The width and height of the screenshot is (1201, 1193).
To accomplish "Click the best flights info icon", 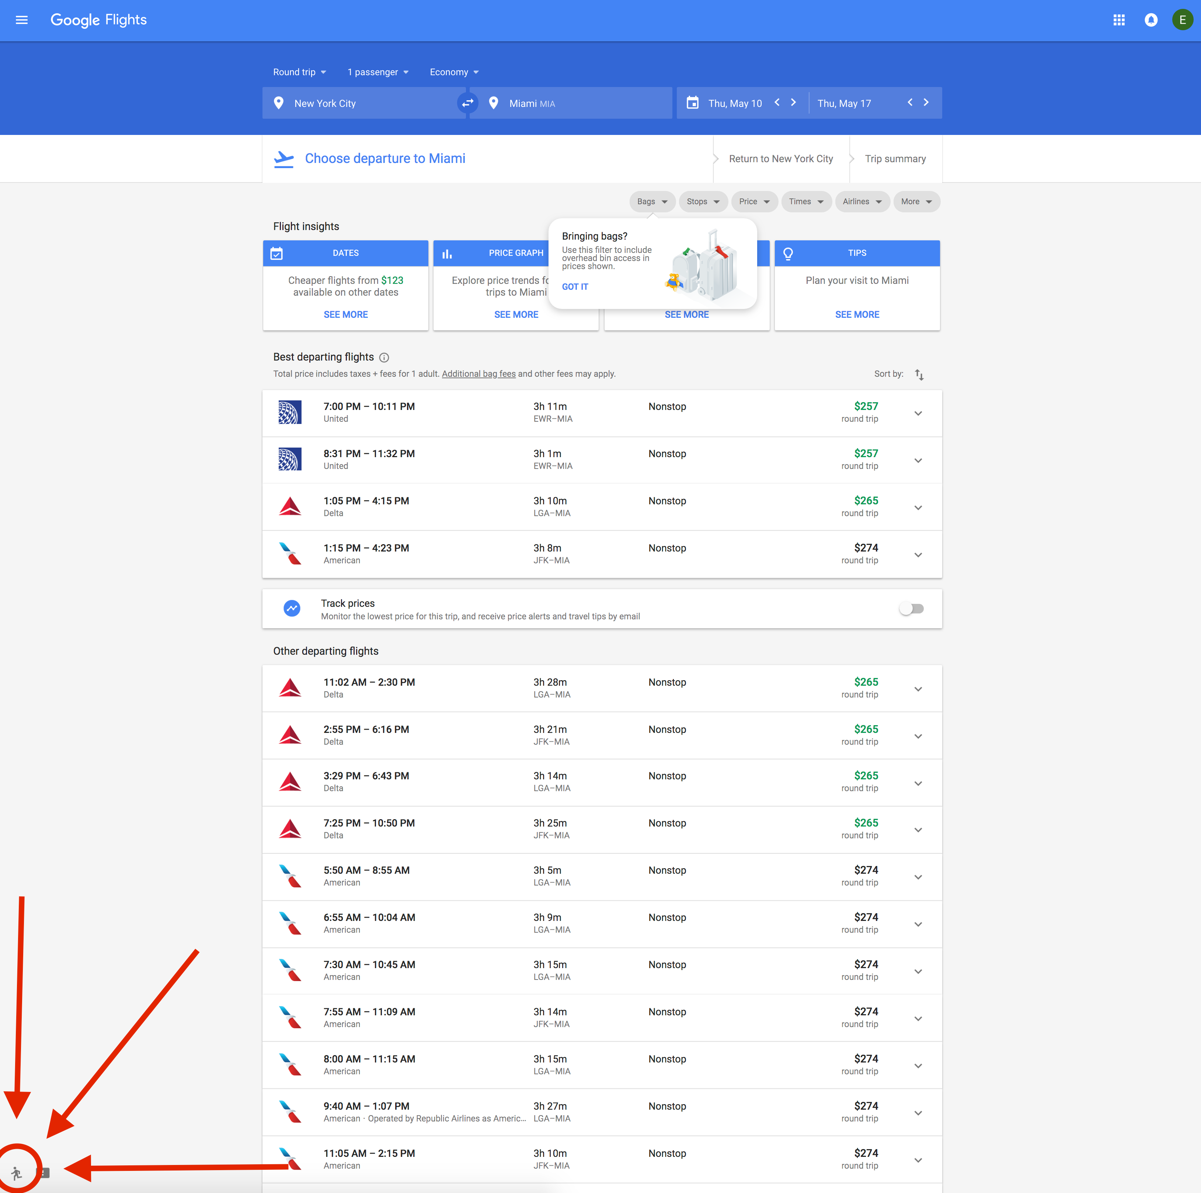I will coord(384,358).
